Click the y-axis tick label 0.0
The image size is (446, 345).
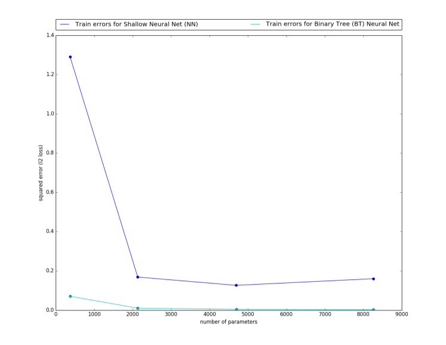click(50, 310)
